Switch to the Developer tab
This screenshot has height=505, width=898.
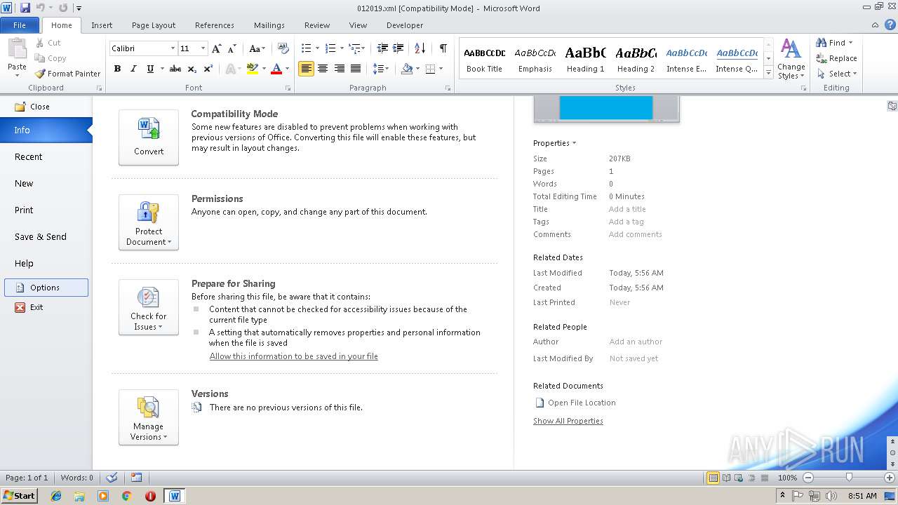pyautogui.click(x=405, y=25)
